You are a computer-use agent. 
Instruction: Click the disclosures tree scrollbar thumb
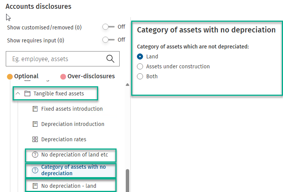tap(127, 180)
